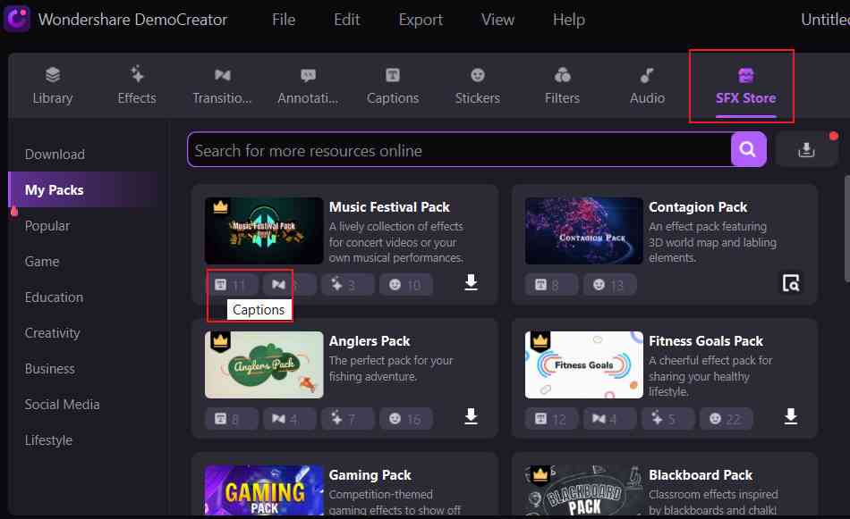This screenshot has height=519, width=850.
Task: Click the Anglers Pack title
Action: coord(370,341)
